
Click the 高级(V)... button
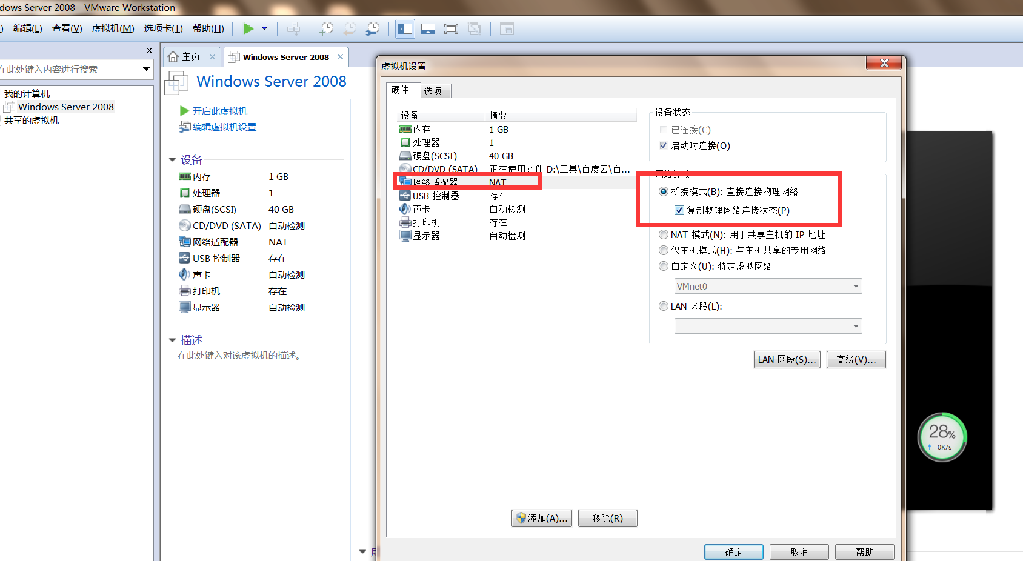[856, 359]
